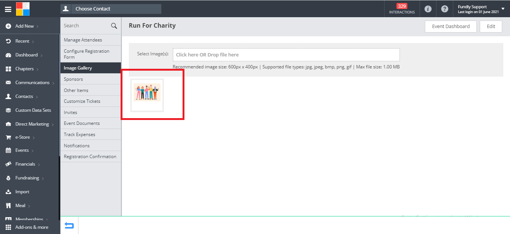This screenshot has width=510, height=234.
Task: Expand the Chapters submenu chevron
Action: point(37,69)
